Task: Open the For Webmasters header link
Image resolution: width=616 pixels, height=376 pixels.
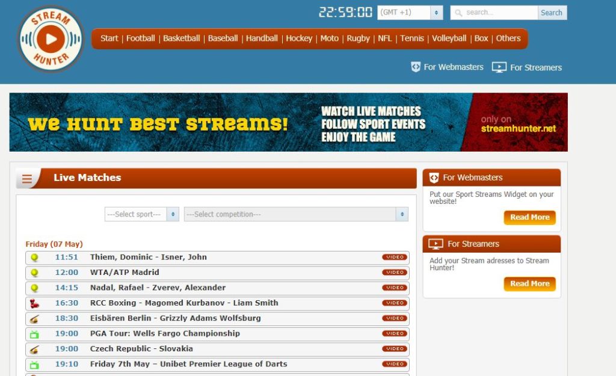Action: pyautogui.click(x=454, y=67)
